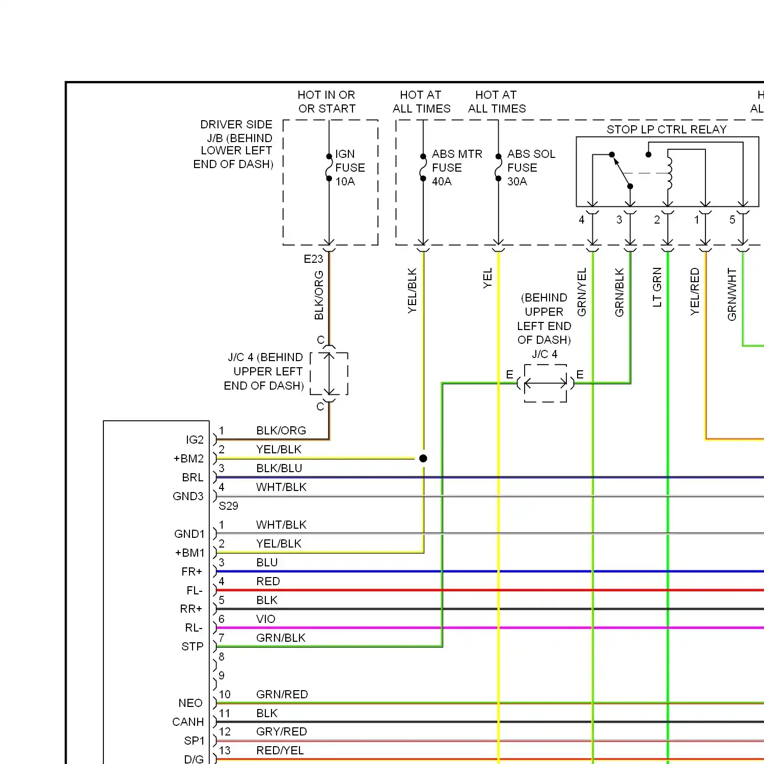This screenshot has height=764, width=764.
Task: Select the vertical BLK/ORG label below E23
Action: [319, 295]
